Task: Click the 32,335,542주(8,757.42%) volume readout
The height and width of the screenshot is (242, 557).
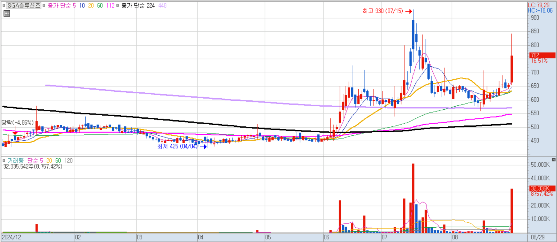Action: pyautogui.click(x=33, y=166)
